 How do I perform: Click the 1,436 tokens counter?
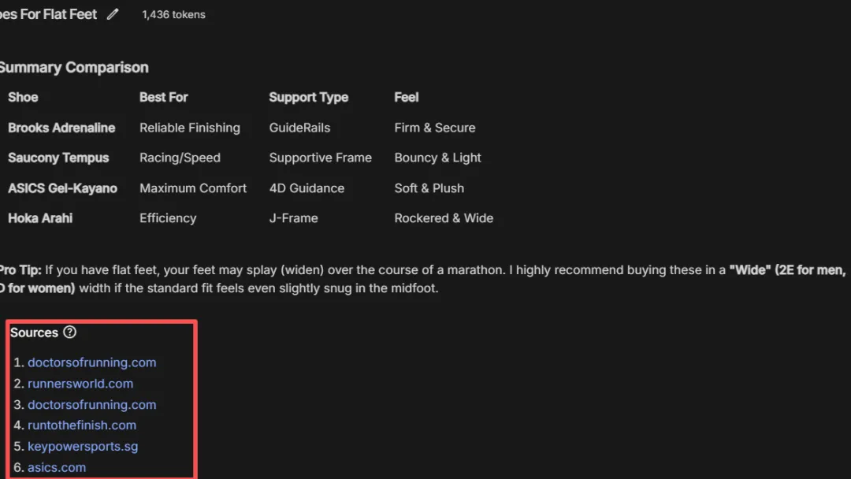pyautogui.click(x=173, y=14)
